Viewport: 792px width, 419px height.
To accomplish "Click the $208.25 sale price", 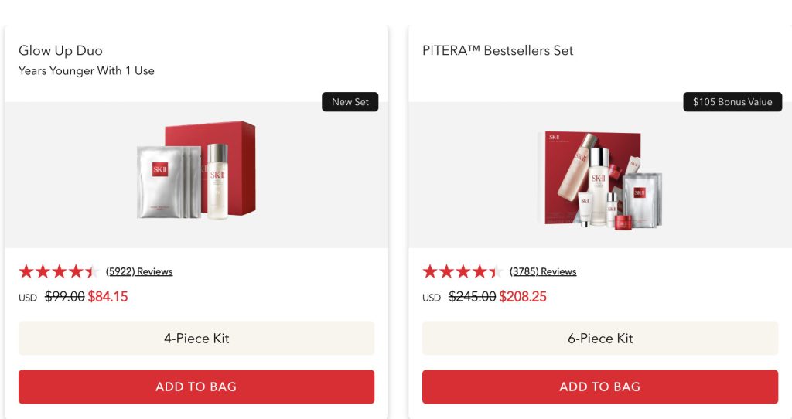I will click(x=523, y=296).
